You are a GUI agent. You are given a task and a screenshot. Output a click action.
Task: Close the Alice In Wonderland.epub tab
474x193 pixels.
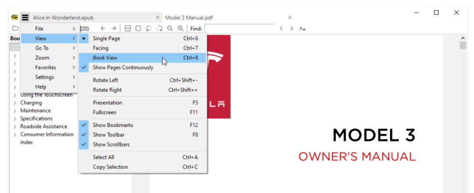point(158,18)
